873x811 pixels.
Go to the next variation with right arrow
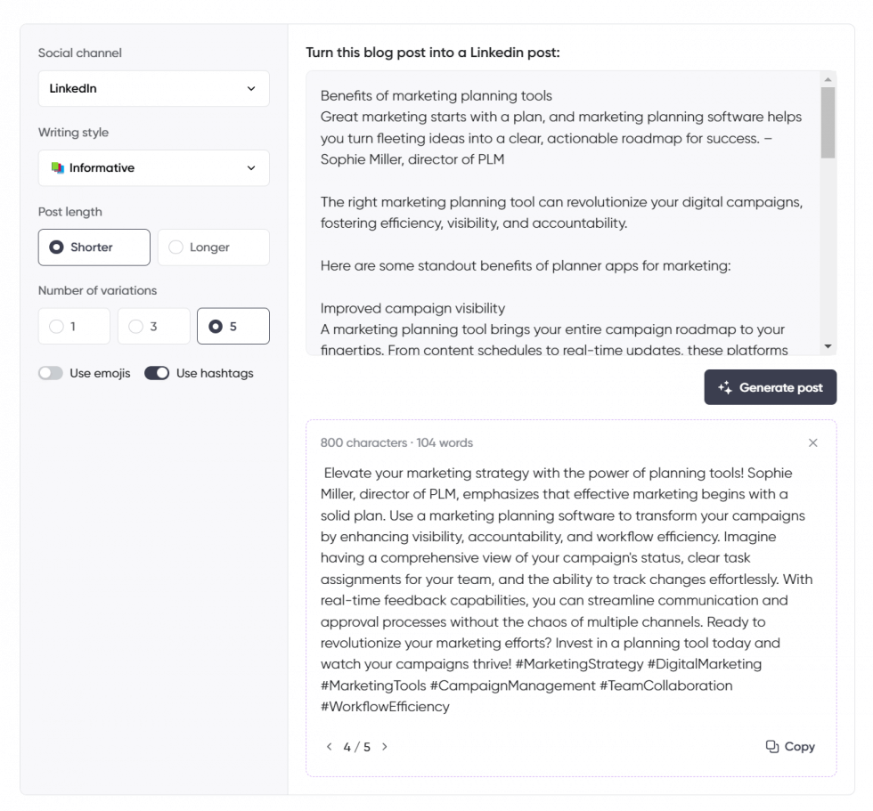(385, 747)
